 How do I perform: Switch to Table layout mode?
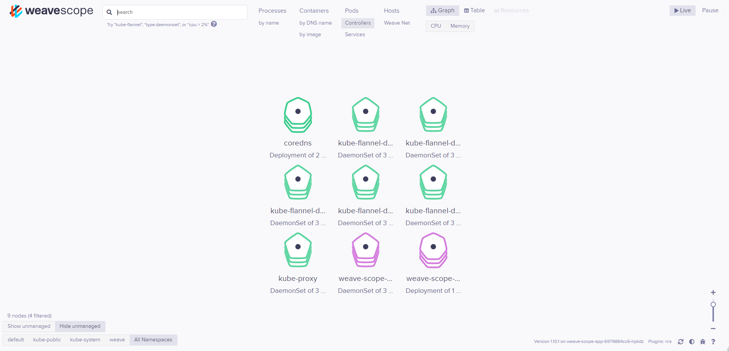(474, 10)
